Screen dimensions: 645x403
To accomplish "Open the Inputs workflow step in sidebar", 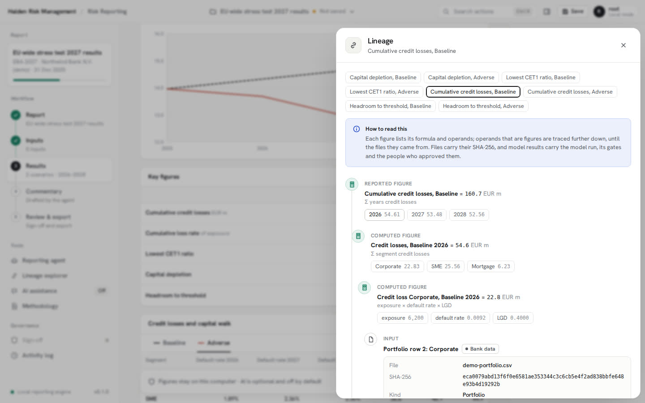I will point(59,144).
